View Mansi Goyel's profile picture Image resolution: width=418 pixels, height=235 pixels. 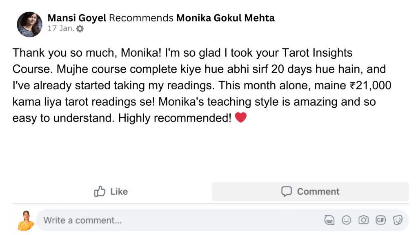coord(29,24)
